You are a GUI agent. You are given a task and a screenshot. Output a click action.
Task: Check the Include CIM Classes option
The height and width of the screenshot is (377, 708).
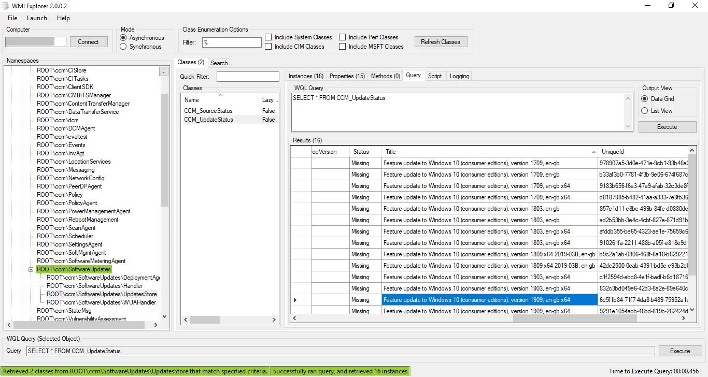tap(268, 46)
